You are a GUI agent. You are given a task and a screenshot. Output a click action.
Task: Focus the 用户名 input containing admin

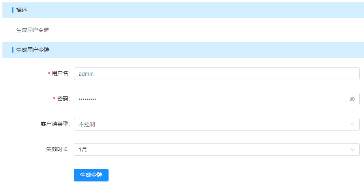213,74
